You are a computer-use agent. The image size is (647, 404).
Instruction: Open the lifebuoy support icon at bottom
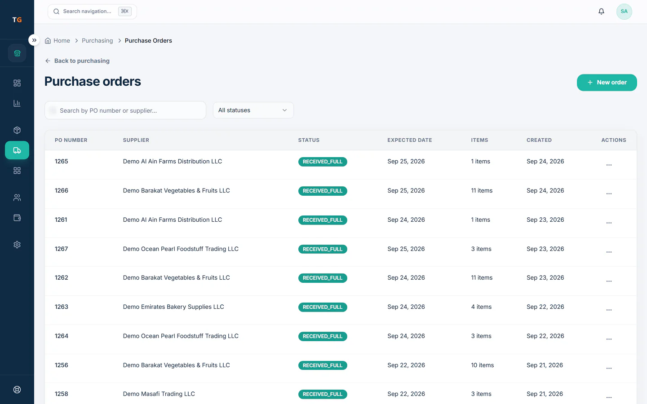point(17,390)
